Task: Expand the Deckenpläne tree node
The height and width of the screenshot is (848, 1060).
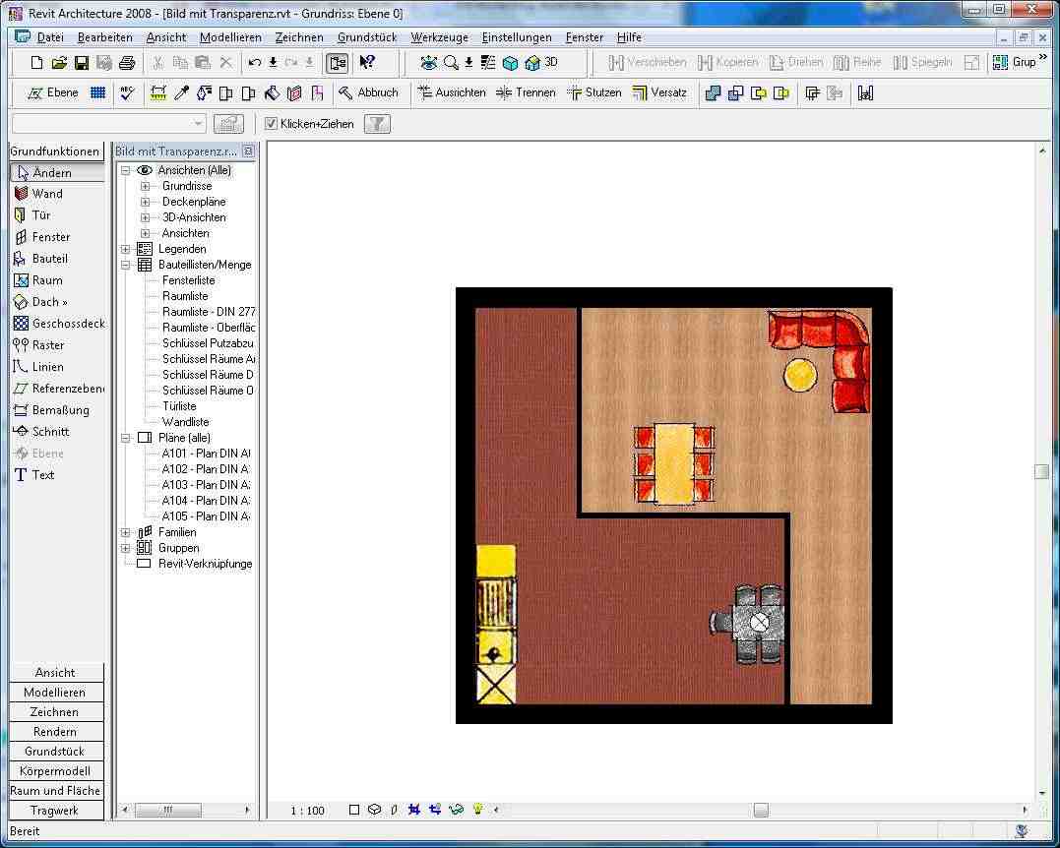Action: 145,202
